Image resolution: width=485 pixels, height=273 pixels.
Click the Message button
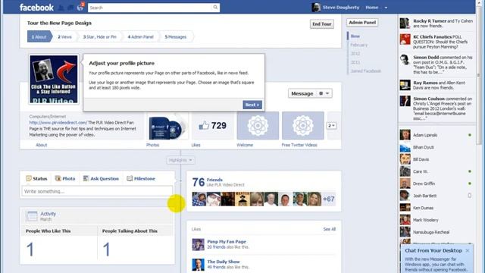coord(302,93)
